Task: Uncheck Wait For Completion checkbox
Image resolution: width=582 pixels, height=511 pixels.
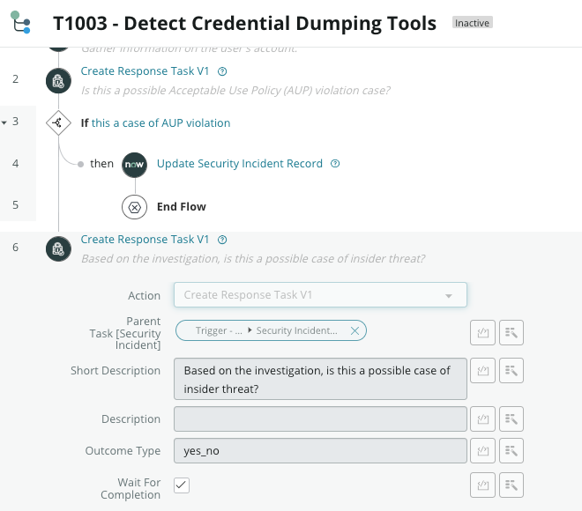Action: [182, 485]
